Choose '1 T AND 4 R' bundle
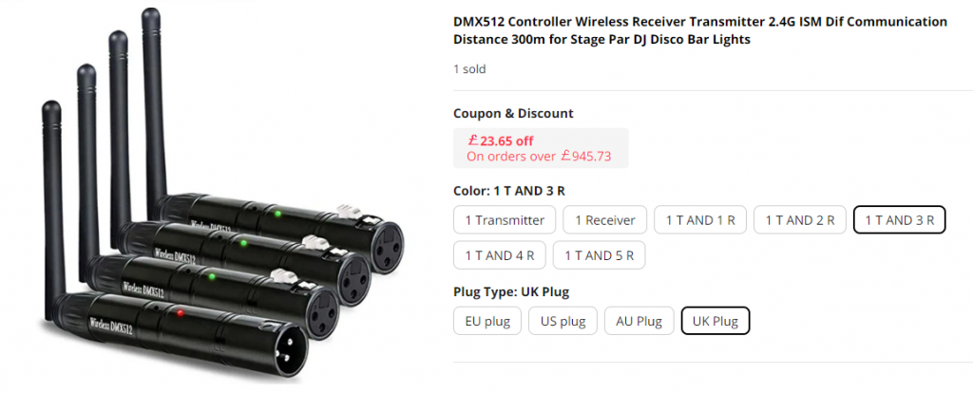973x393 pixels. 499,255
